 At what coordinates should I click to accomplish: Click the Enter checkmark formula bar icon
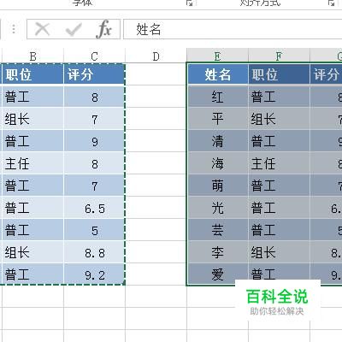point(74,29)
